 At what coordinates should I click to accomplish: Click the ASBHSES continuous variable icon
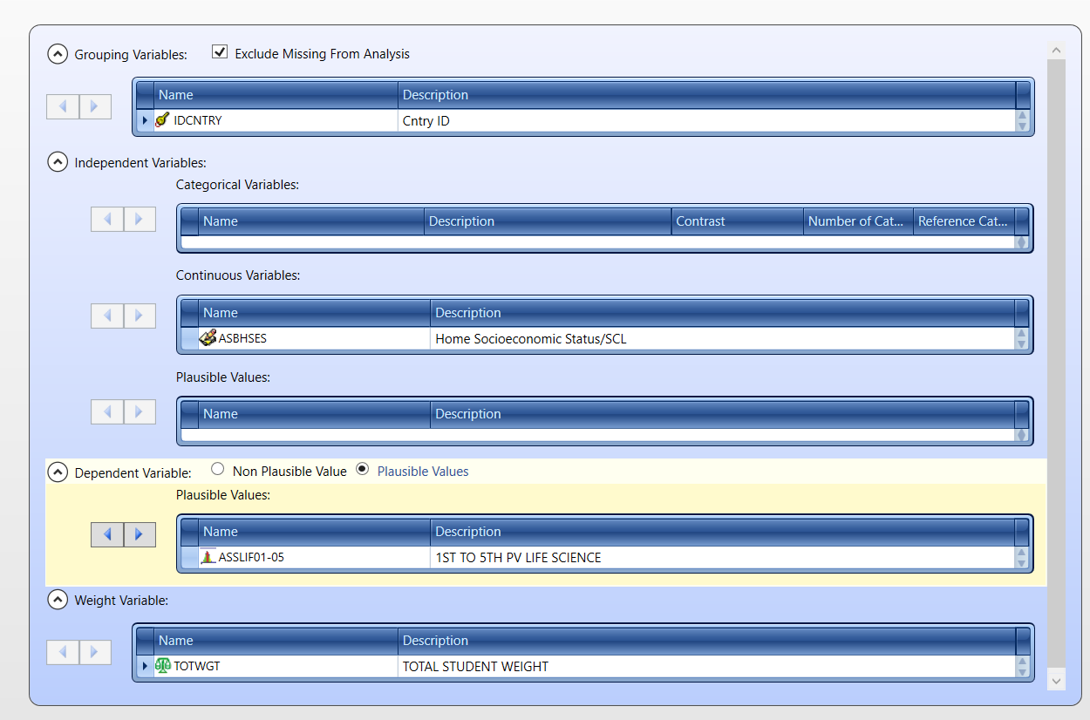208,338
